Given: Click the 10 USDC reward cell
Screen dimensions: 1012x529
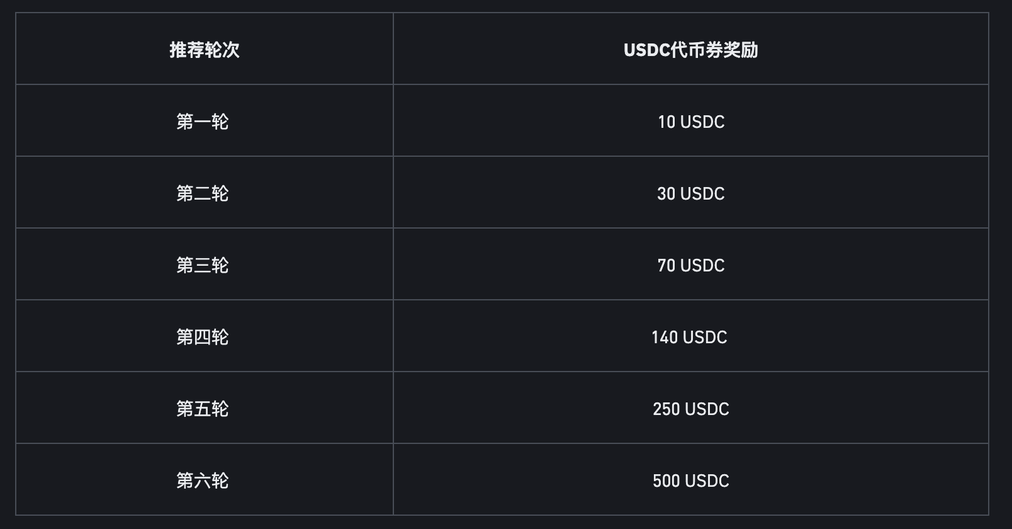Looking at the screenshot, I should coord(691,122).
